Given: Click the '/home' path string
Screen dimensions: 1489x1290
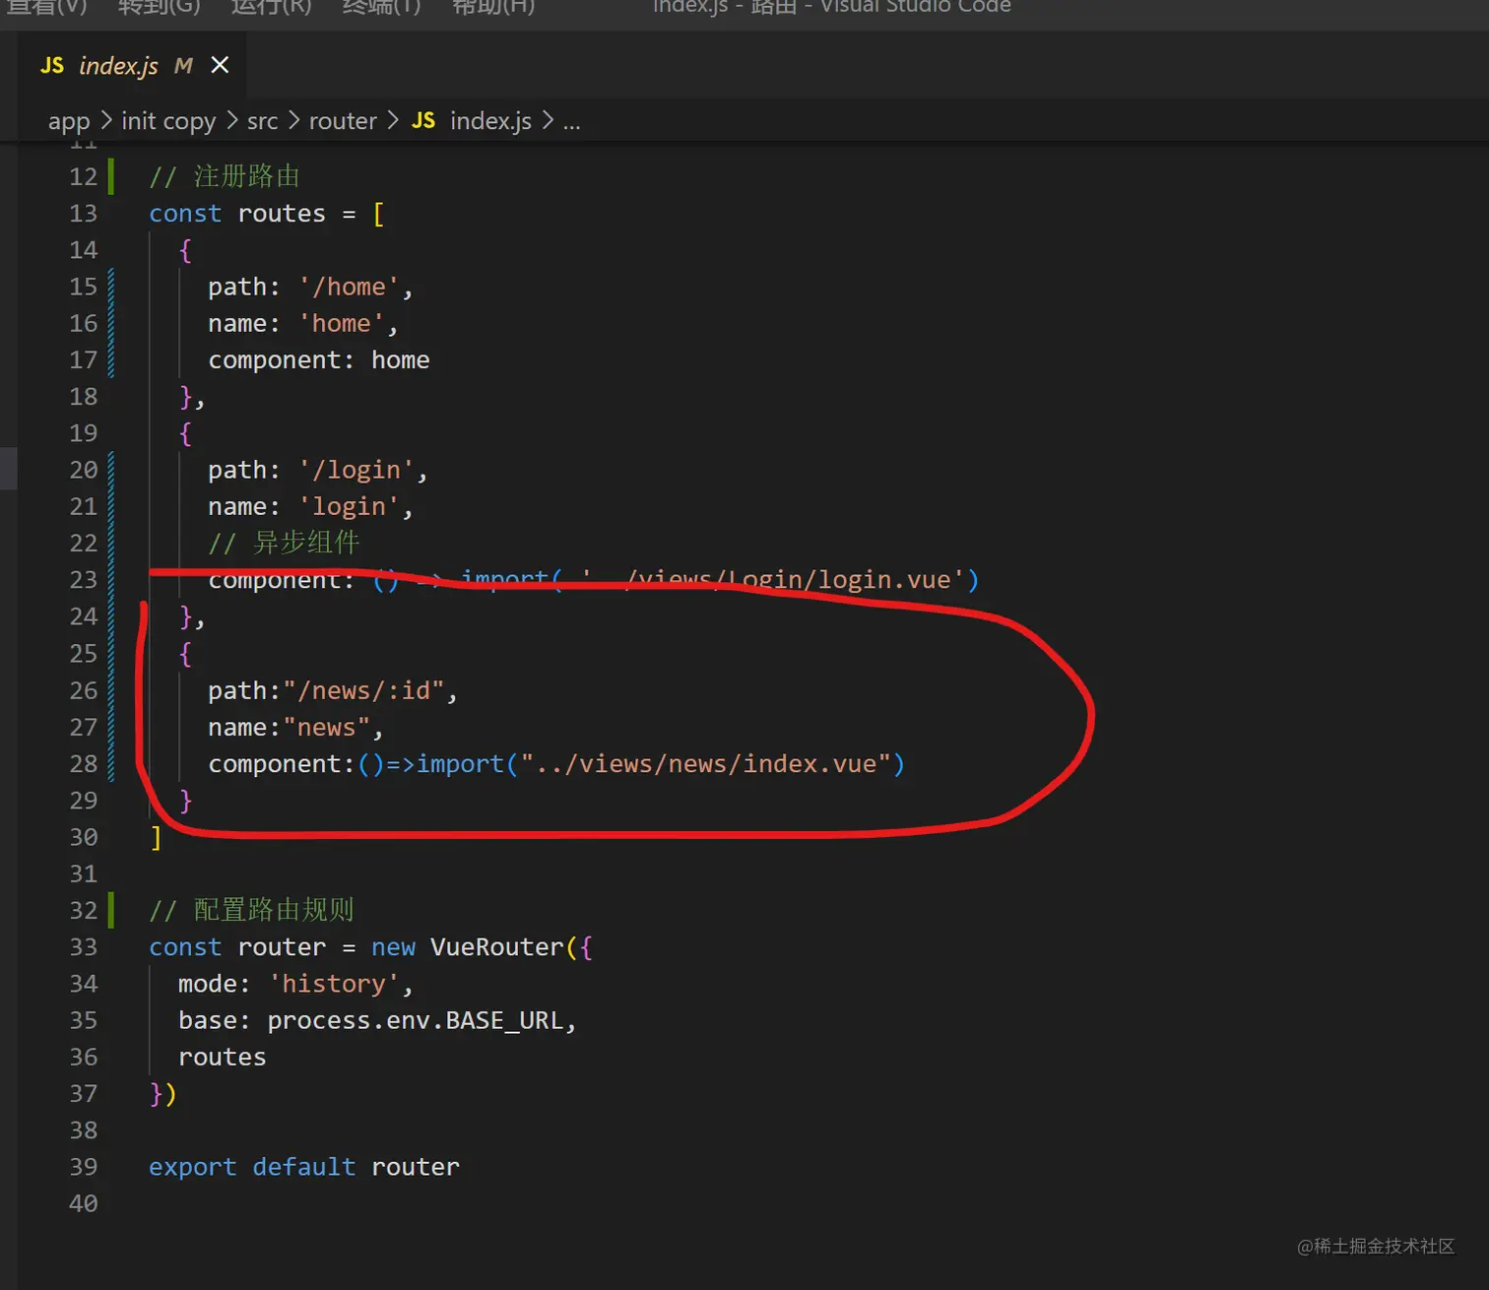Looking at the screenshot, I should click(x=349, y=287).
